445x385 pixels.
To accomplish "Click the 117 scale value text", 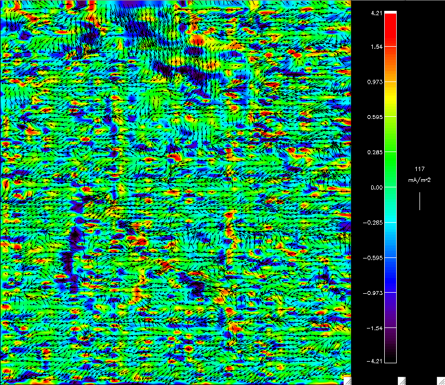I will (x=419, y=169).
